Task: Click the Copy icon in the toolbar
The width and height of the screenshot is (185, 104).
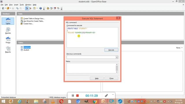Action: pos(17,8)
